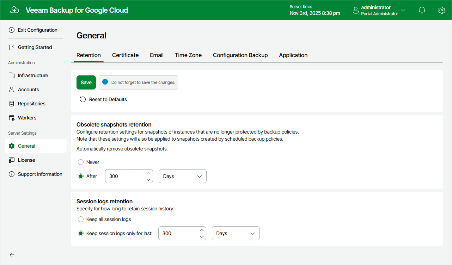Viewport: 452px width, 265px height.
Task: Select the After radio option
Action: (81, 176)
